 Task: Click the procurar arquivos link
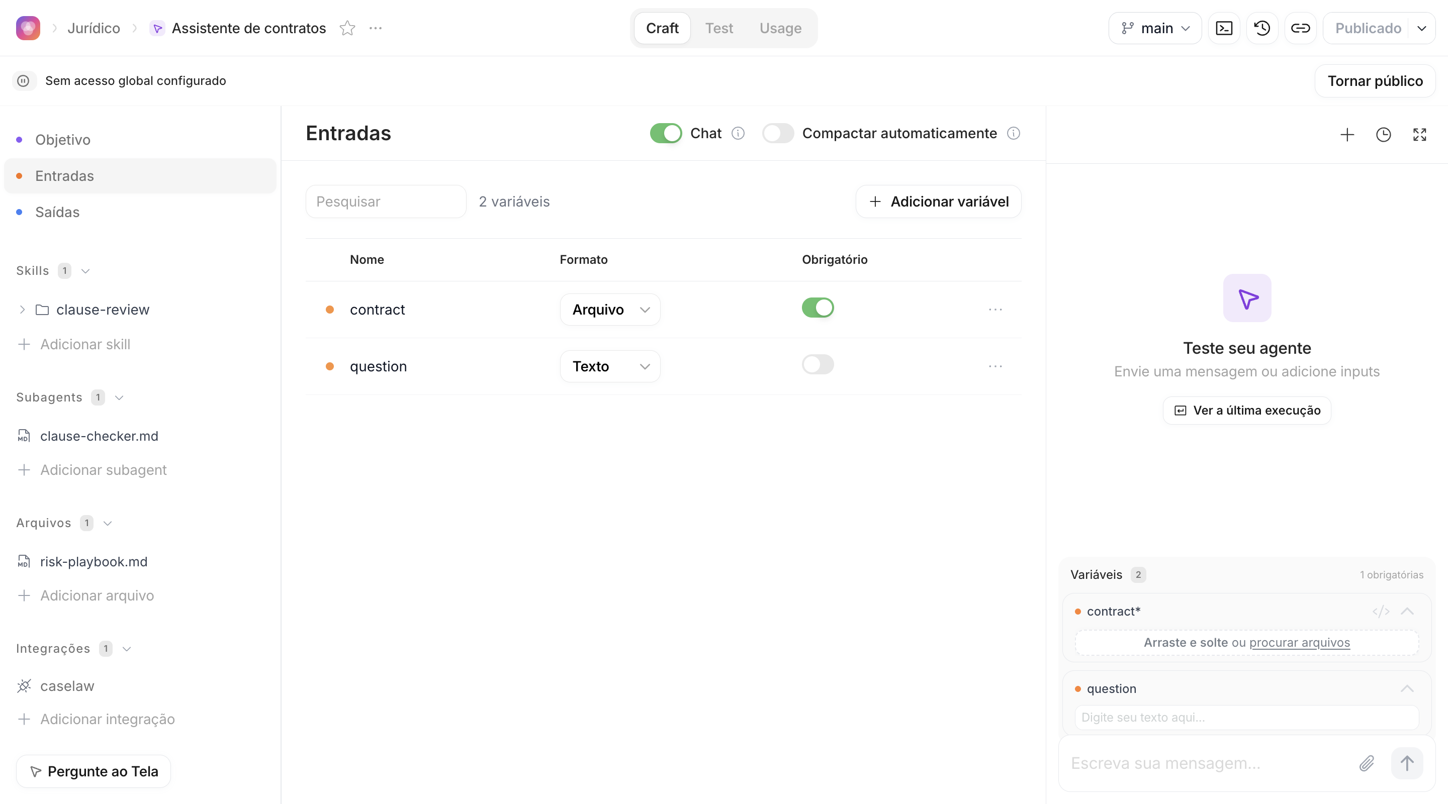[1299, 643]
